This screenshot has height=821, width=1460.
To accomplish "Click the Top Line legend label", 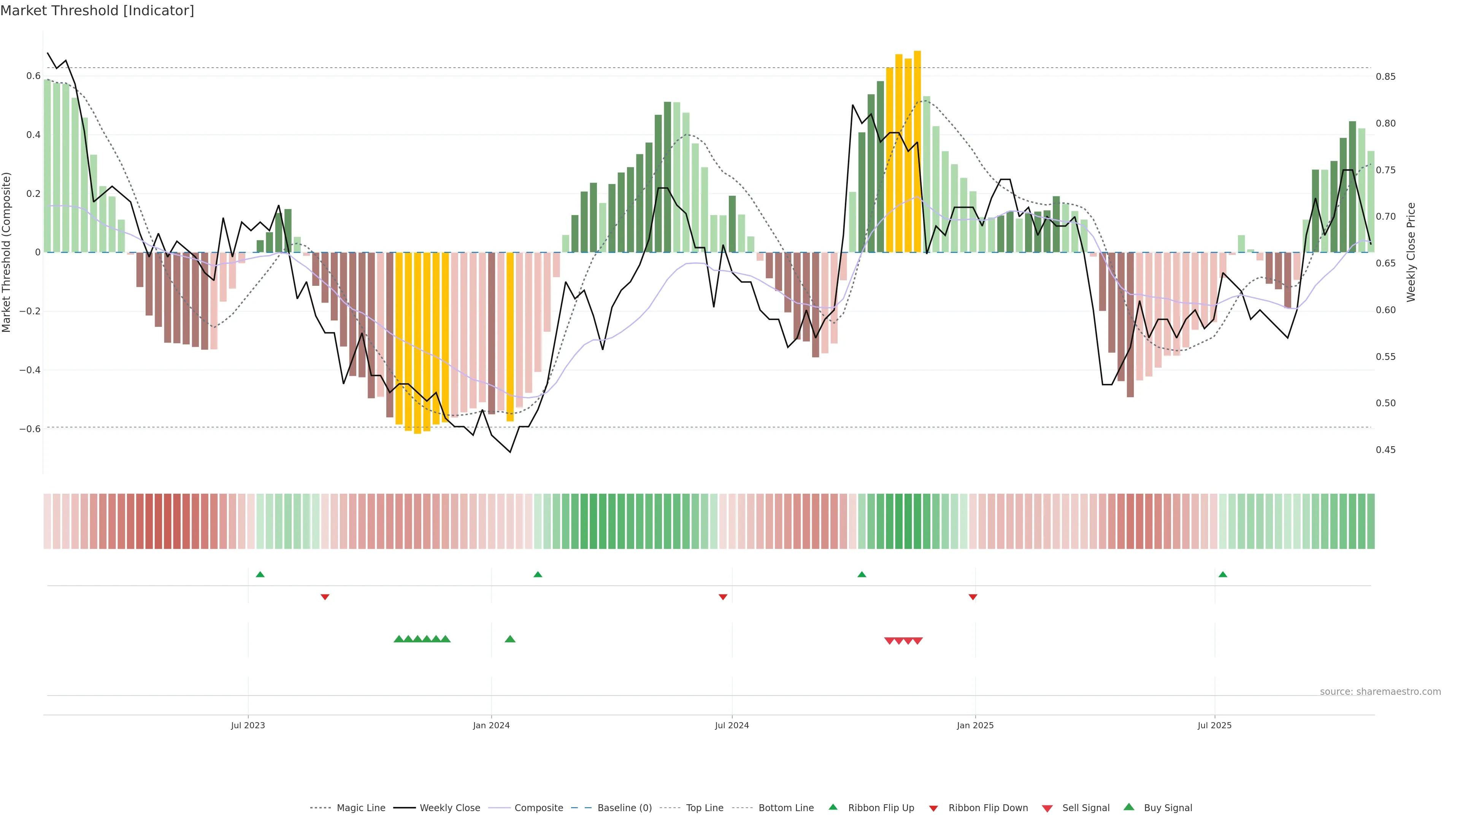I will [x=705, y=808].
